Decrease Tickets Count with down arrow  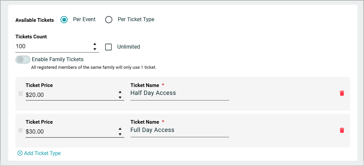click(95, 49)
